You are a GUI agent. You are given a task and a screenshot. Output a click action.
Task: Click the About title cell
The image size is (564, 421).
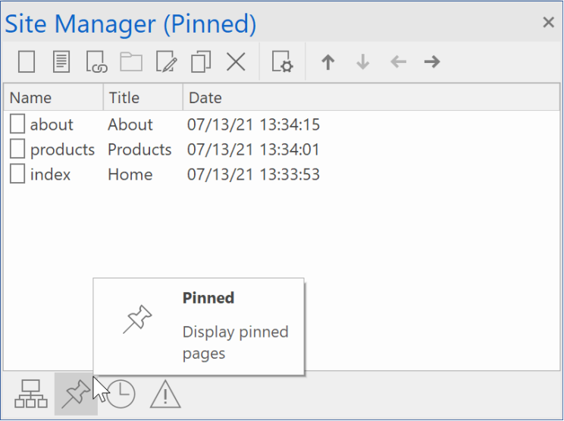click(130, 124)
